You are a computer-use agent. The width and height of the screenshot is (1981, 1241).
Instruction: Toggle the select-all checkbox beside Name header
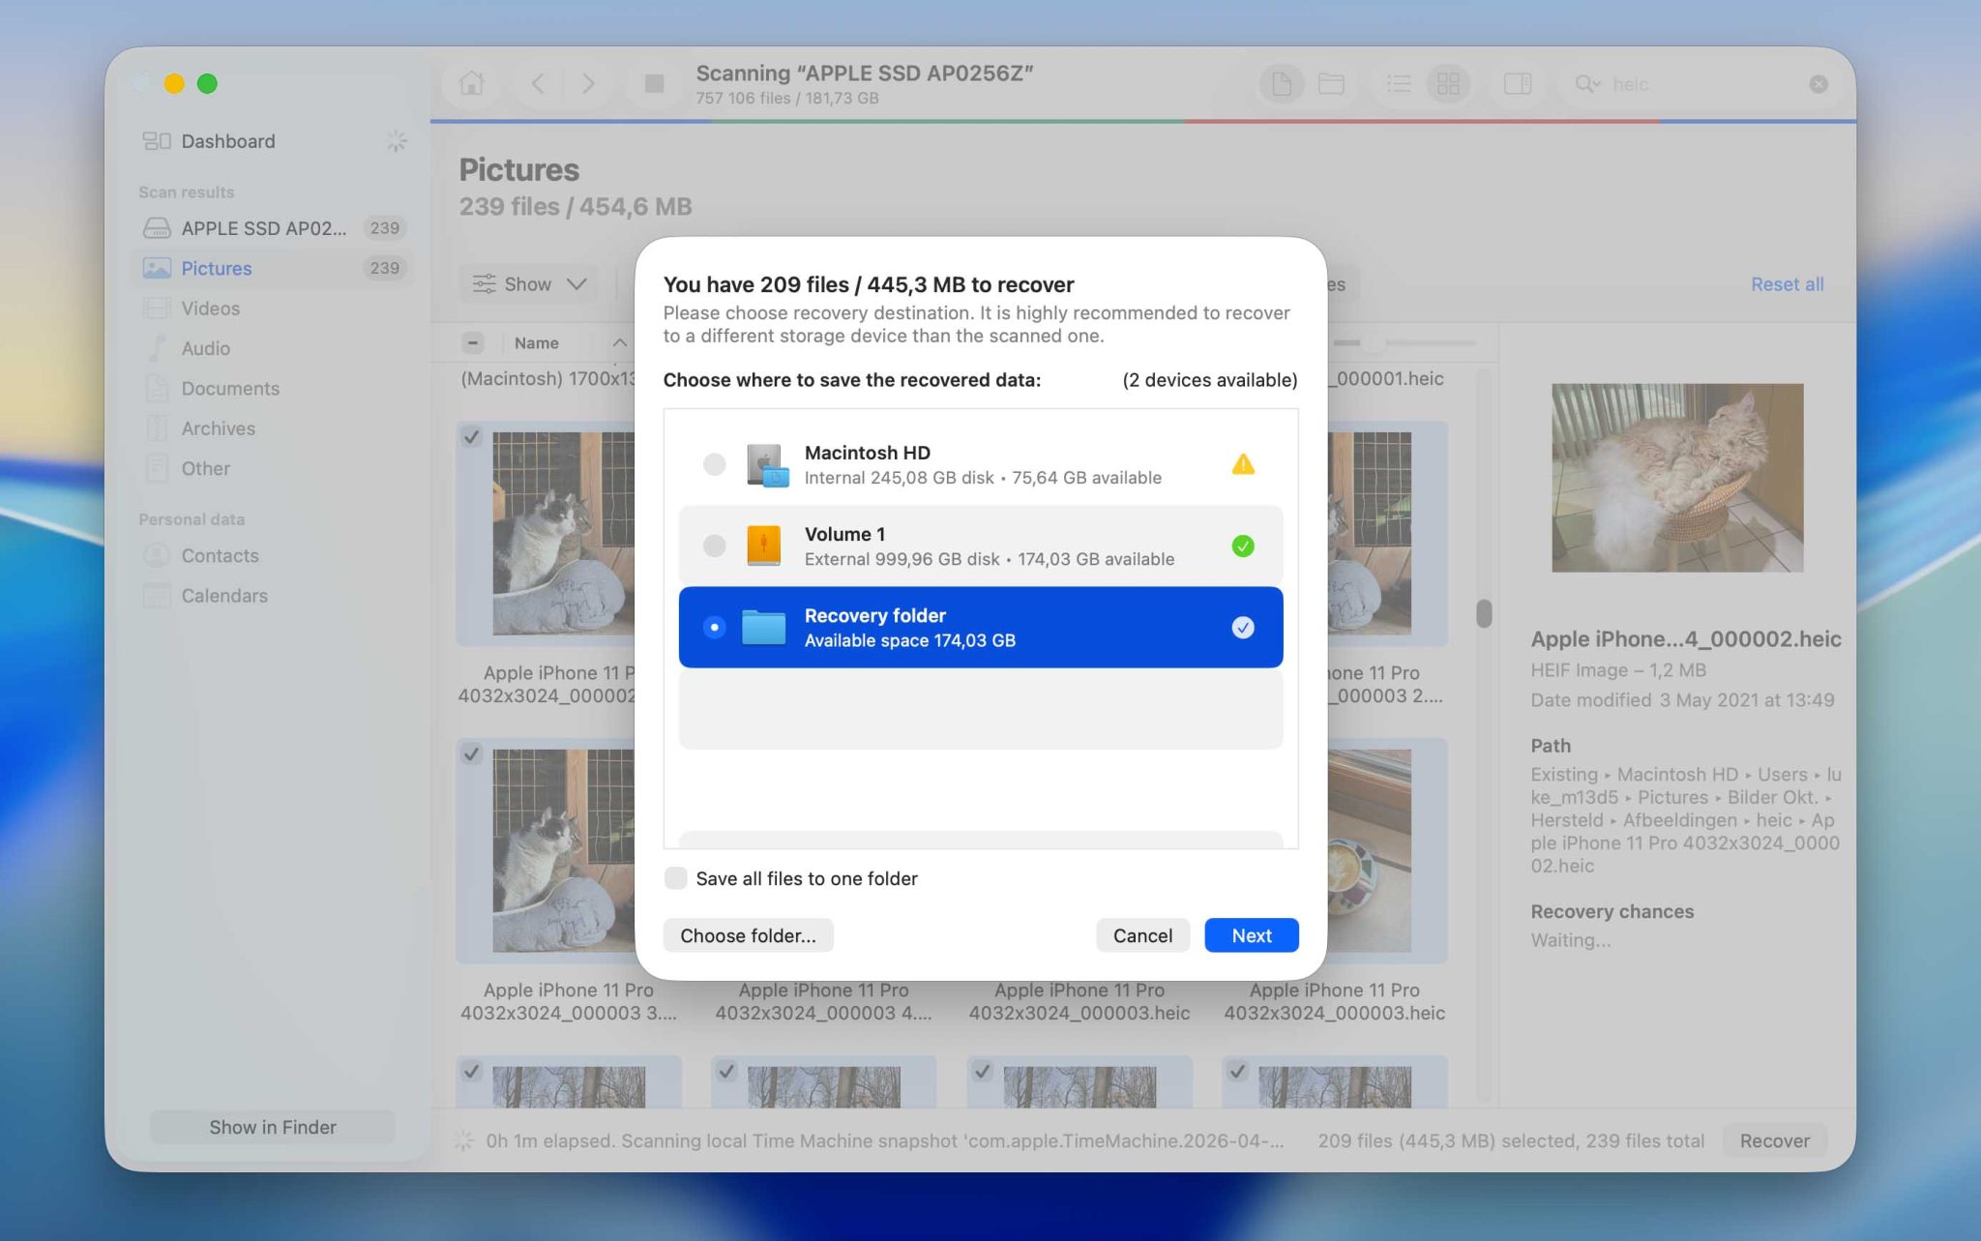(472, 342)
